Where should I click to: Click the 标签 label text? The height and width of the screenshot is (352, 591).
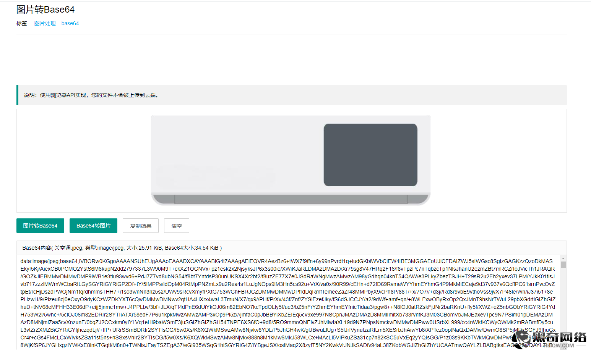pyautogui.click(x=22, y=23)
